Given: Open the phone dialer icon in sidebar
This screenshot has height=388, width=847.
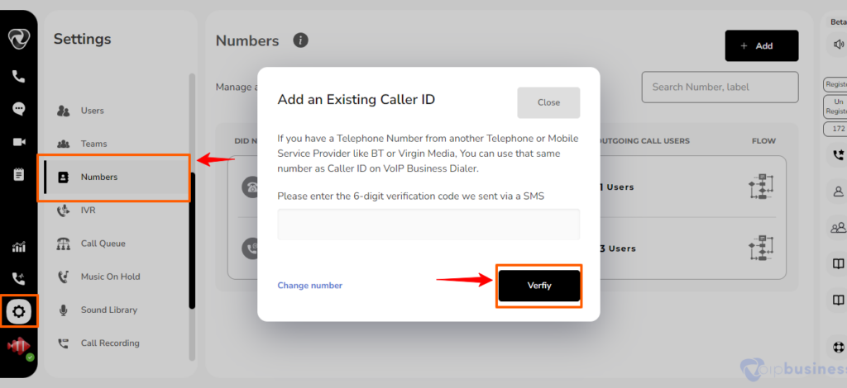Looking at the screenshot, I should (19, 77).
